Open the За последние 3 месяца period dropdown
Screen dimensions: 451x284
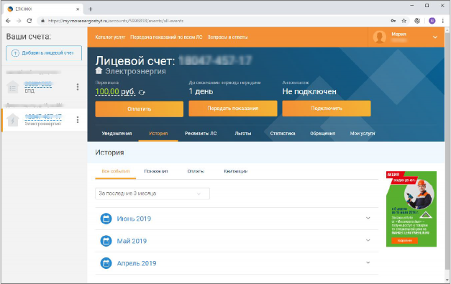point(152,193)
